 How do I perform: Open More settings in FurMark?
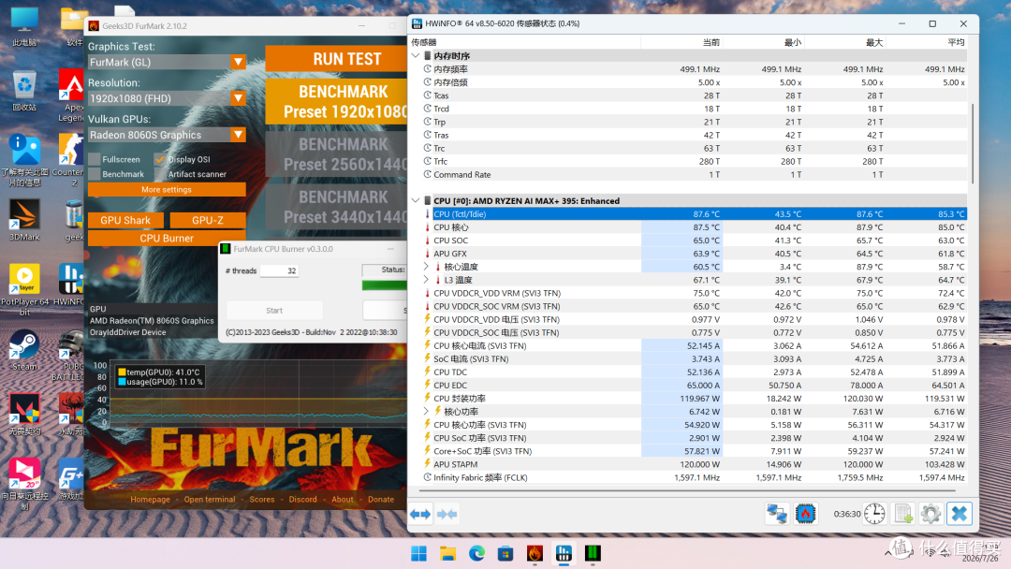(167, 189)
